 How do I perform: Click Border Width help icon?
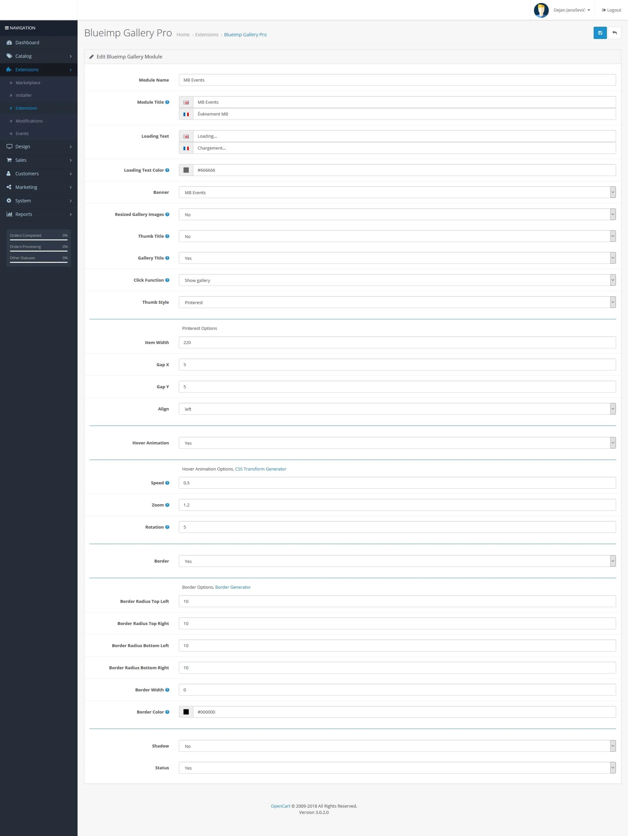tap(167, 690)
